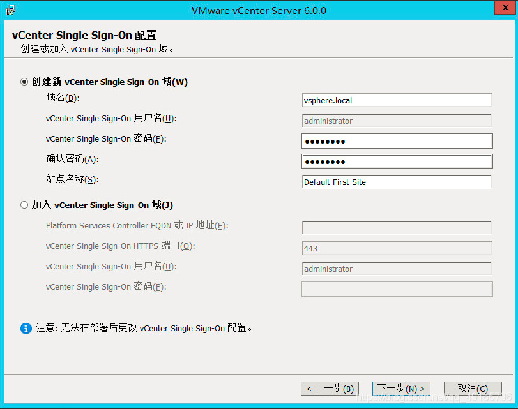Go back with the 上一步(B) button
The width and height of the screenshot is (518, 409).
tap(330, 389)
